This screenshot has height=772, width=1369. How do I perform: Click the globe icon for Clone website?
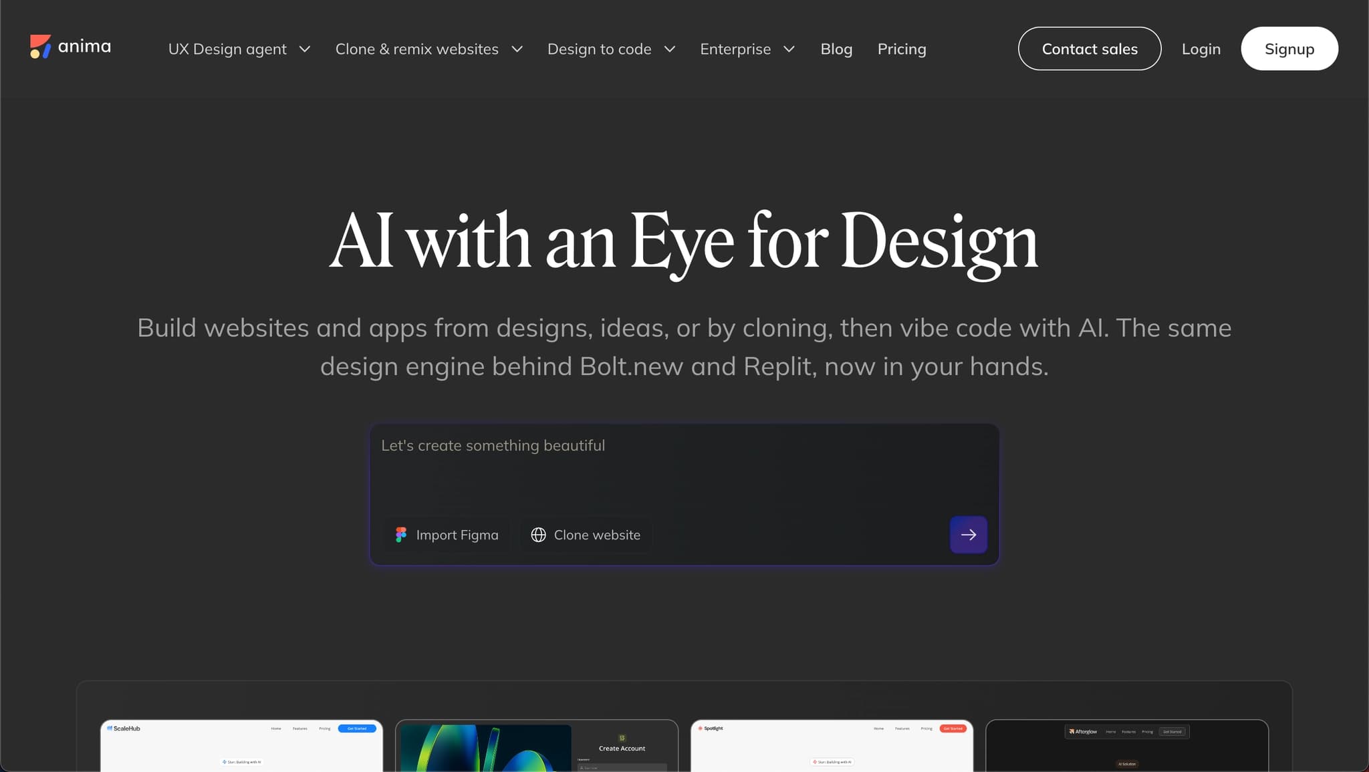[538, 535]
